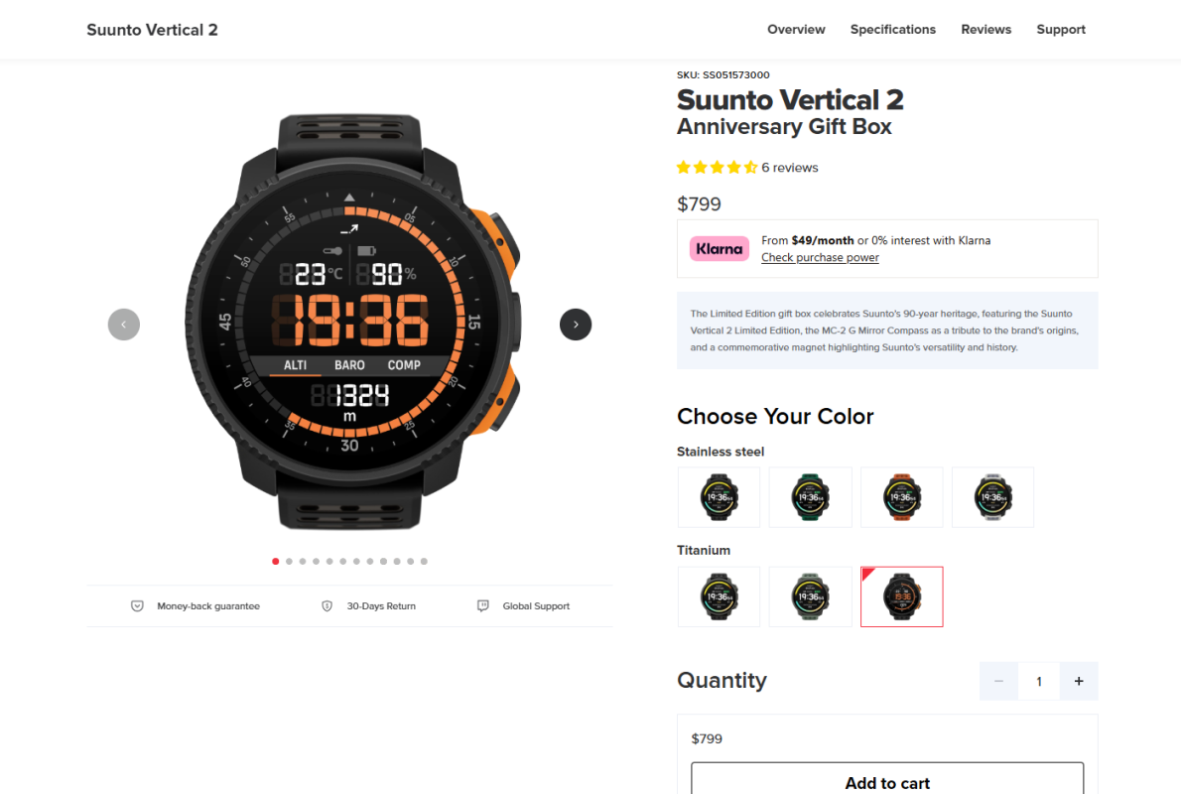1181x794 pixels.
Task: Open the Reviews tab
Action: pyautogui.click(x=985, y=30)
